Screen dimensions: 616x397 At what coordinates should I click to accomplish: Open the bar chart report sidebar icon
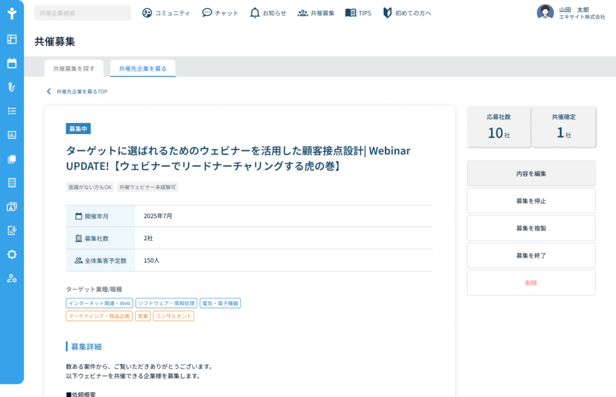point(12,135)
